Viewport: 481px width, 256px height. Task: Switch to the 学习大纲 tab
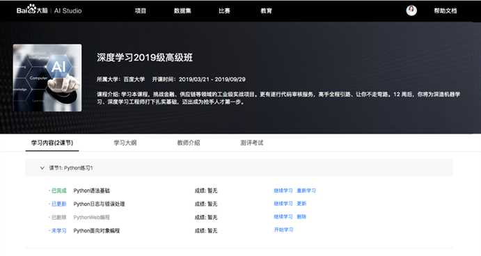125,143
